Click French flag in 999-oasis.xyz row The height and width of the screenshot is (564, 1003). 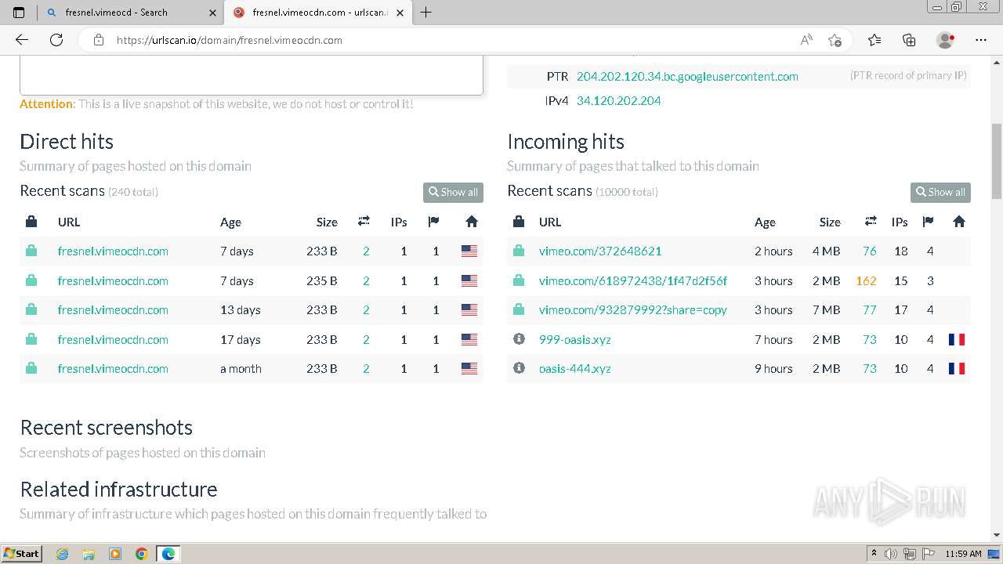click(957, 339)
